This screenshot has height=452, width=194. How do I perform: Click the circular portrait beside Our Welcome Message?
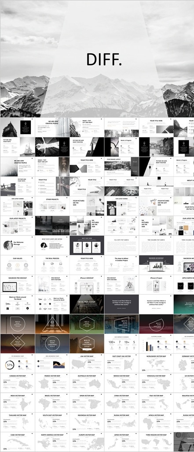8,245
